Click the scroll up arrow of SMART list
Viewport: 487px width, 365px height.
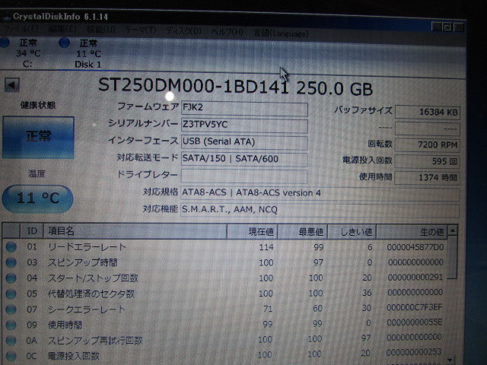(x=453, y=230)
